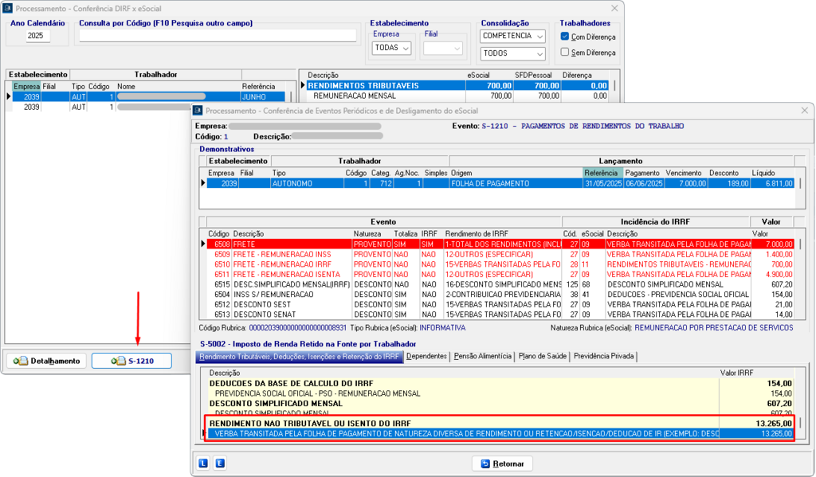This screenshot has width=816, height=477.
Task: Close the Conferência DIRF x eSocial window
Action: tap(613, 8)
